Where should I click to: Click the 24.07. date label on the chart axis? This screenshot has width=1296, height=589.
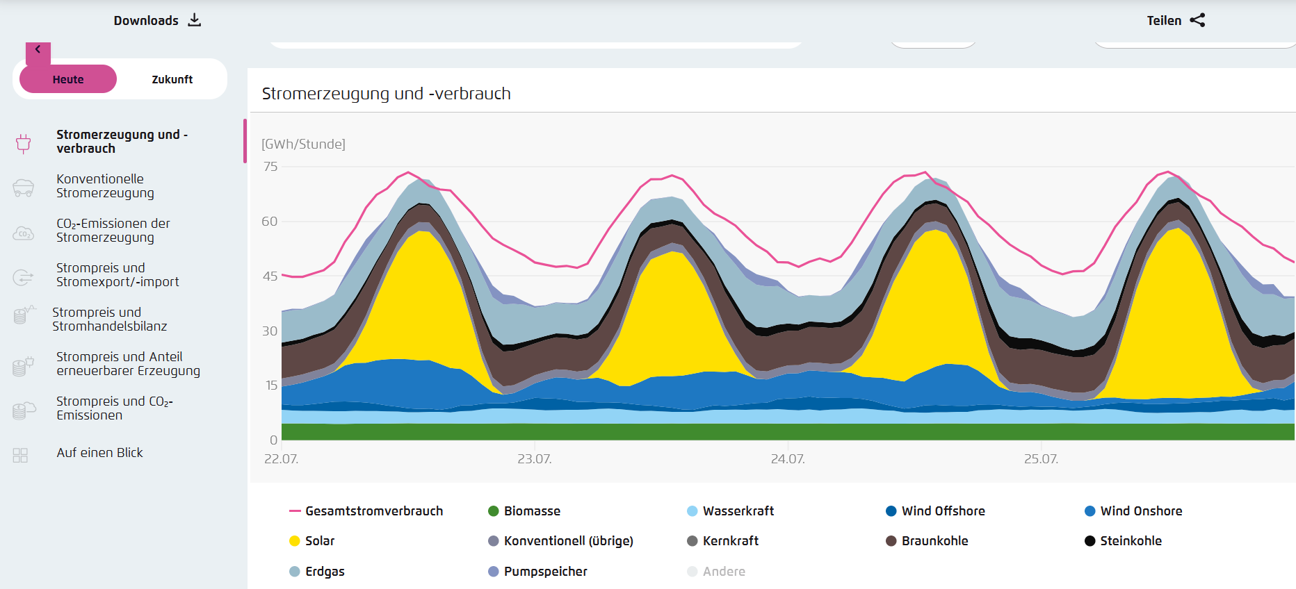[787, 459]
